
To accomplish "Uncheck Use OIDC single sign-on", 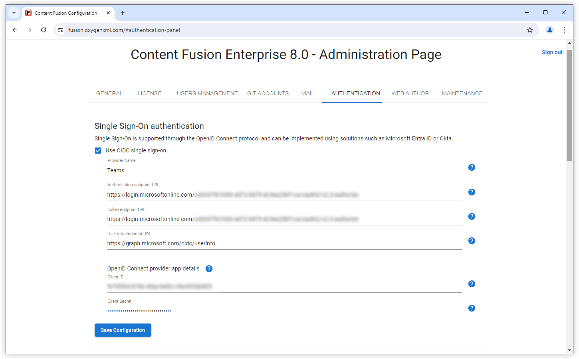I will click(x=98, y=150).
